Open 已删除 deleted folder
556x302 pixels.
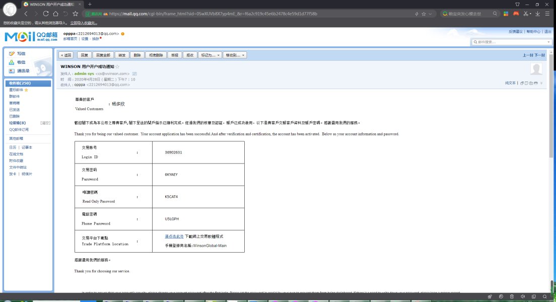tap(15, 116)
